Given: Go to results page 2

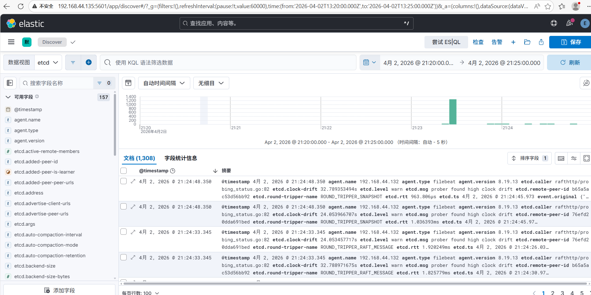Looking at the screenshot, I should (x=553, y=293).
